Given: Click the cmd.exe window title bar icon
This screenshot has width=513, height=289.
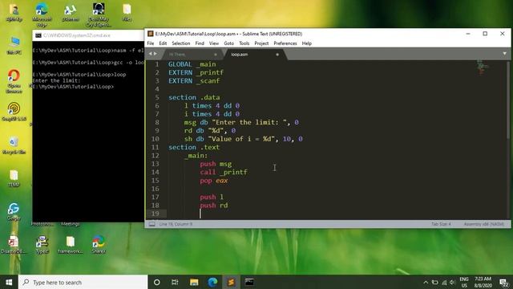Looking at the screenshot, I should pyautogui.click(x=38, y=35).
